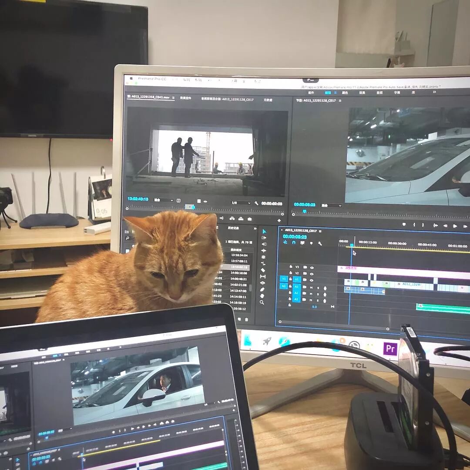The height and width of the screenshot is (470, 470).
Task: Open Editing workspace menu icon
Action: 335,93
